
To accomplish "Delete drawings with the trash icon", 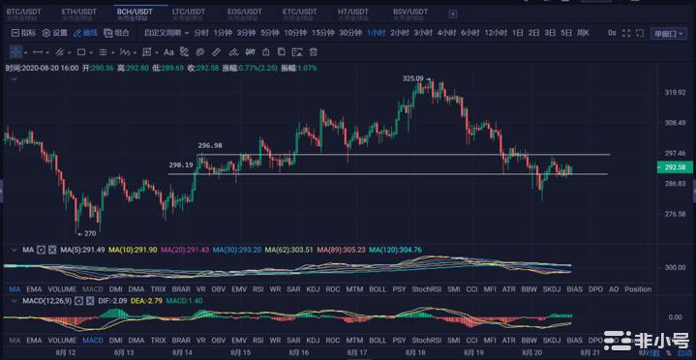I will (x=314, y=52).
